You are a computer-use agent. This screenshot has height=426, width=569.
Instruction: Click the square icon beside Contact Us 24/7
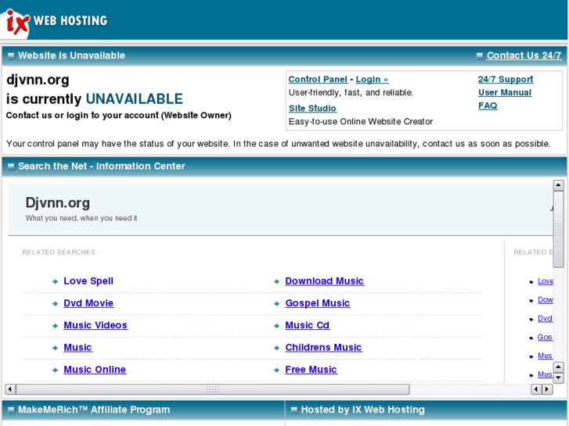coord(480,56)
